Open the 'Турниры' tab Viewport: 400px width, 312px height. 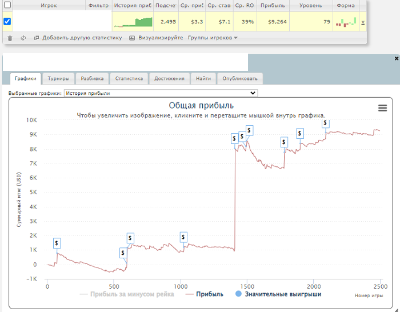point(58,79)
